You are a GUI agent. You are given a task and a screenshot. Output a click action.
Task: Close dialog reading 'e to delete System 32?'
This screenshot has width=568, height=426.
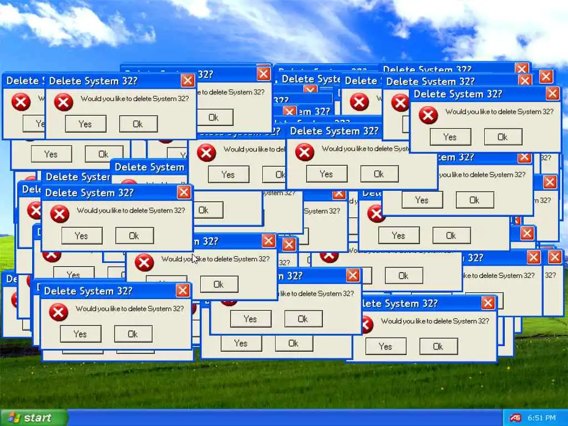(x=263, y=74)
